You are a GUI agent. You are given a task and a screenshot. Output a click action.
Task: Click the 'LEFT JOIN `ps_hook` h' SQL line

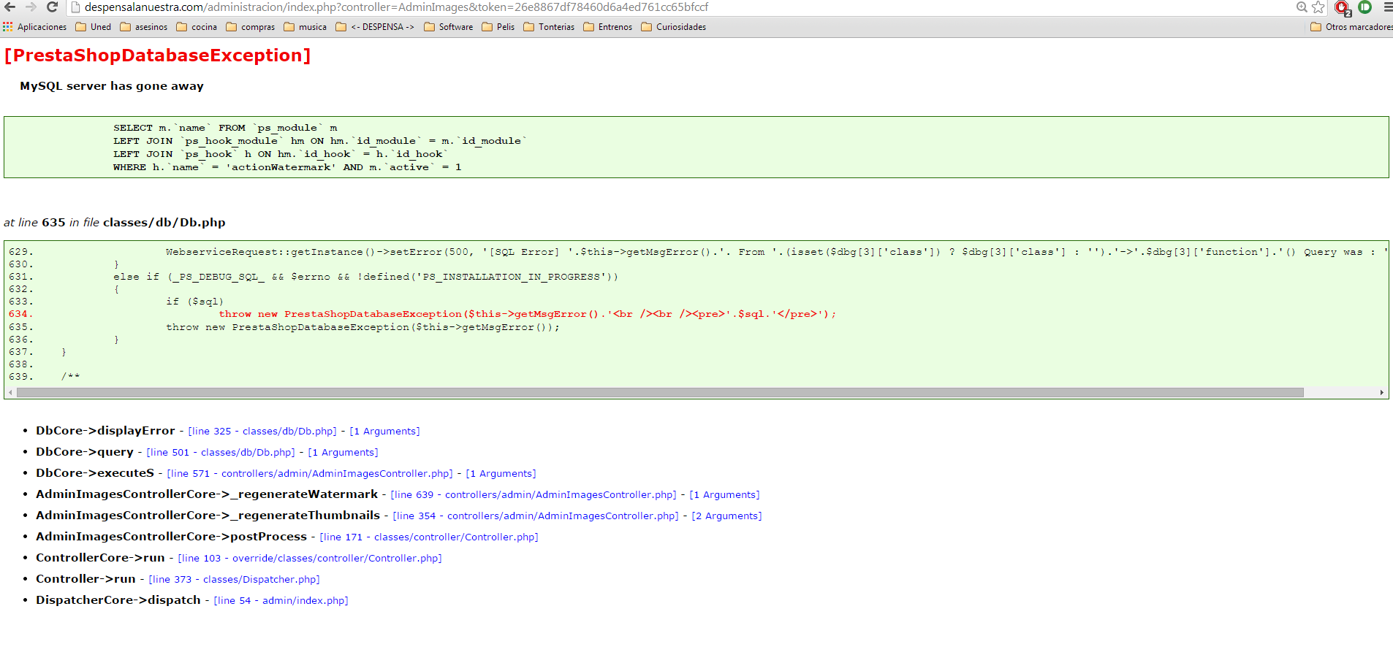tap(280, 154)
